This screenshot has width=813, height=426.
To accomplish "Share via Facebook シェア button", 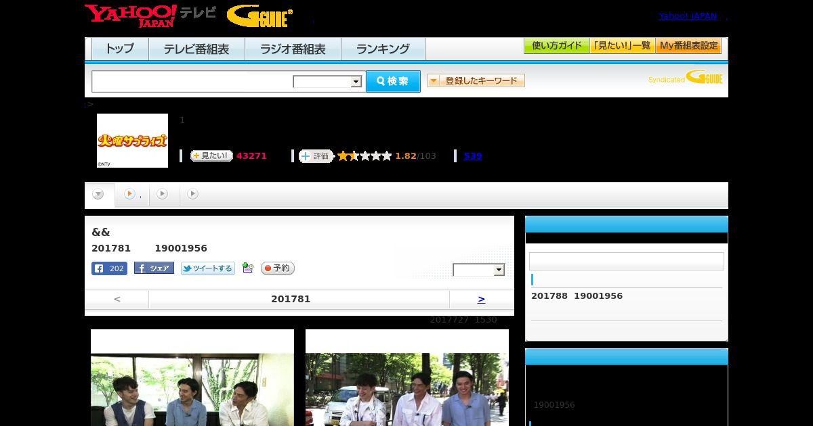I will 154,268.
